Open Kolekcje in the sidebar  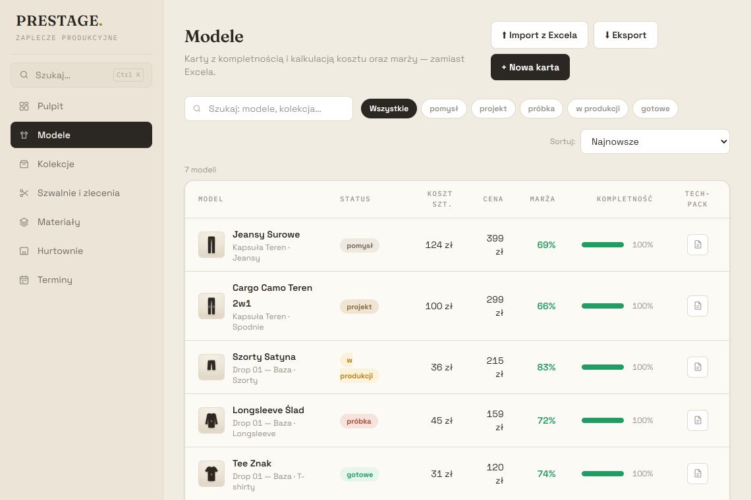82,164
